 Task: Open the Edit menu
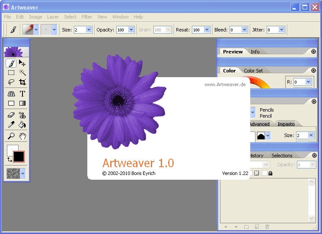click(x=20, y=17)
